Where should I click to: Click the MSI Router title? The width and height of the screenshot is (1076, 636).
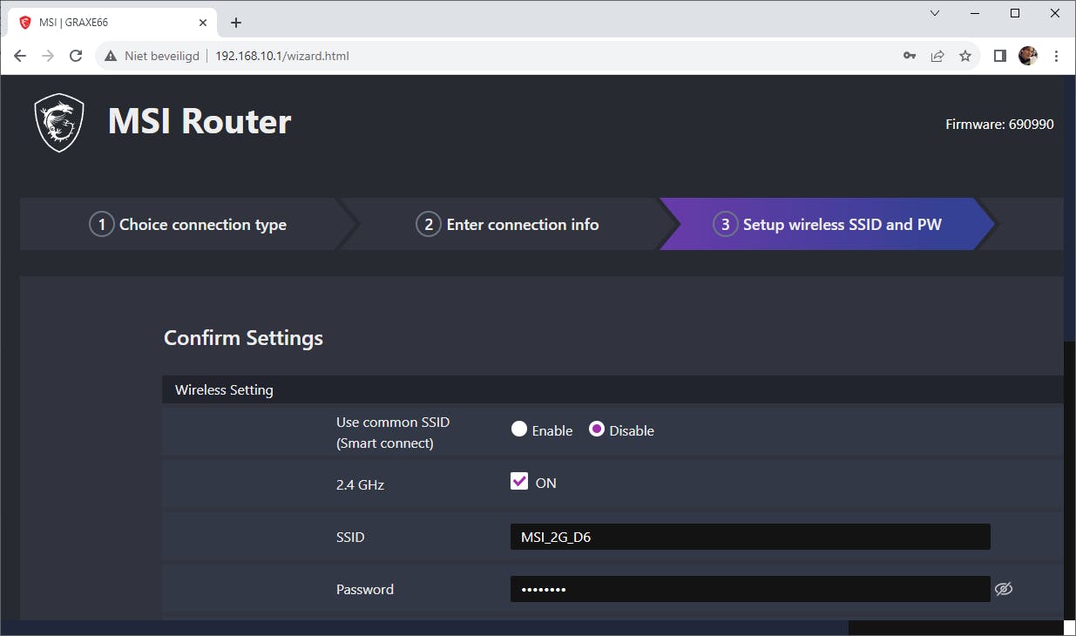pyautogui.click(x=200, y=121)
